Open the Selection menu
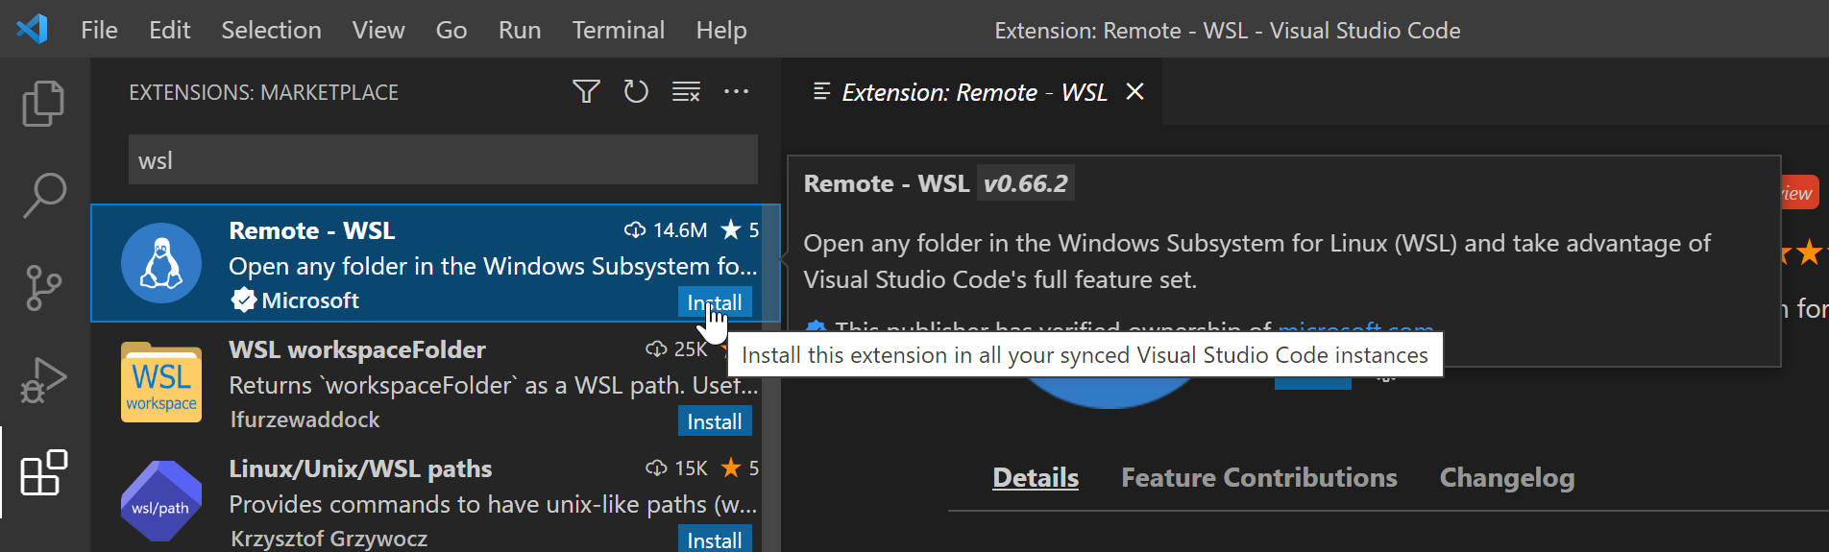Viewport: 1829px width, 552px height. 271,31
